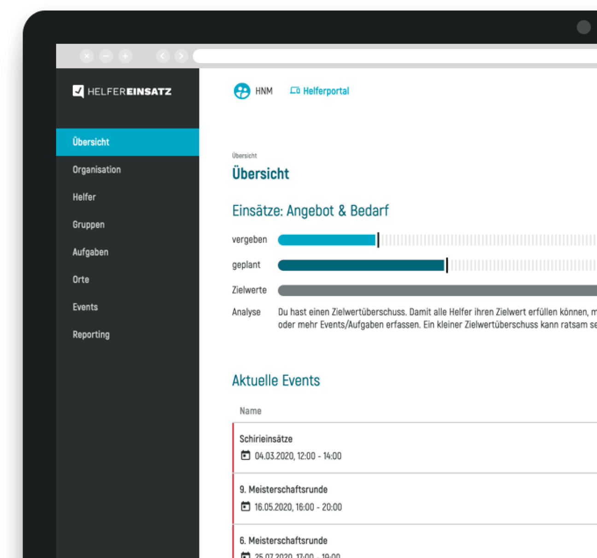597x558 pixels.
Task: Click calendar icon of 9. Meisterschaftsrunde
Action: coord(246,506)
